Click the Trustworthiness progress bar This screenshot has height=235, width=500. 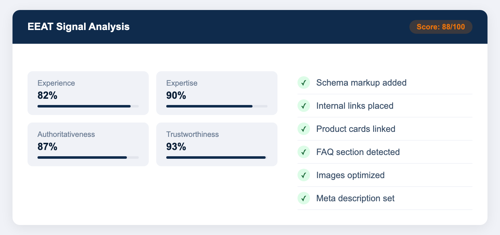[217, 157]
